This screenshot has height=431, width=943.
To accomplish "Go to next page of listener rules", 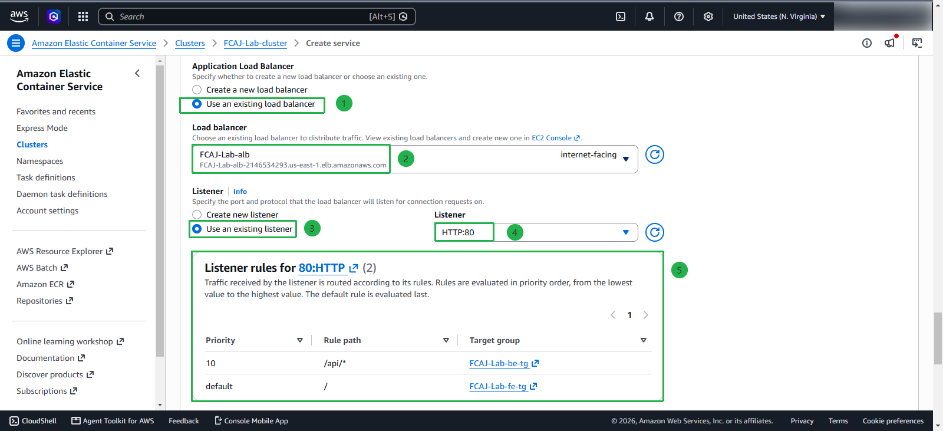I will (646, 315).
